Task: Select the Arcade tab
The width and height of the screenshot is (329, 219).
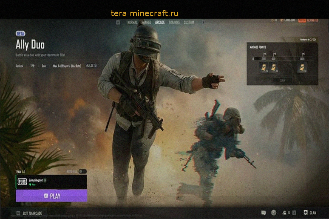Action: pos(160,22)
